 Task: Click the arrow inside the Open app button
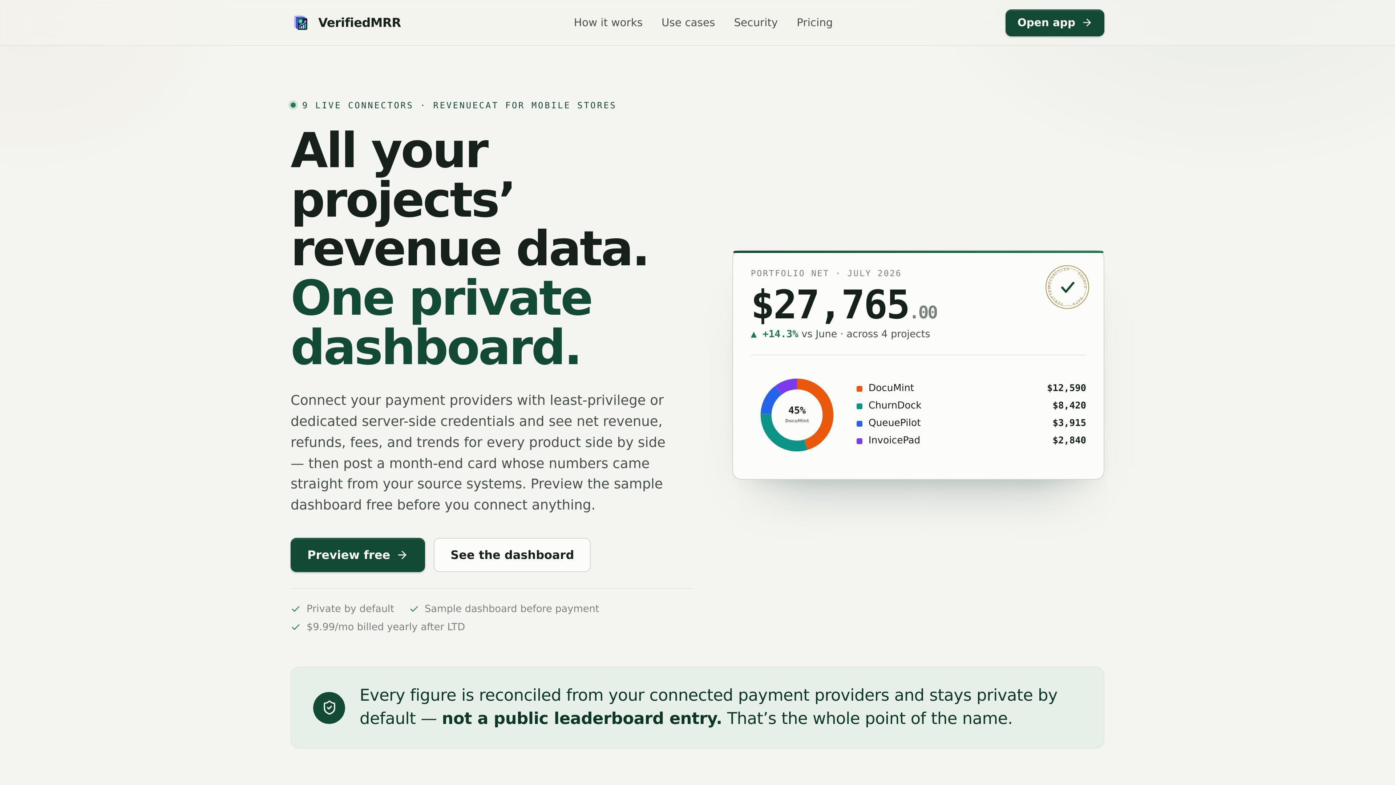(x=1087, y=23)
